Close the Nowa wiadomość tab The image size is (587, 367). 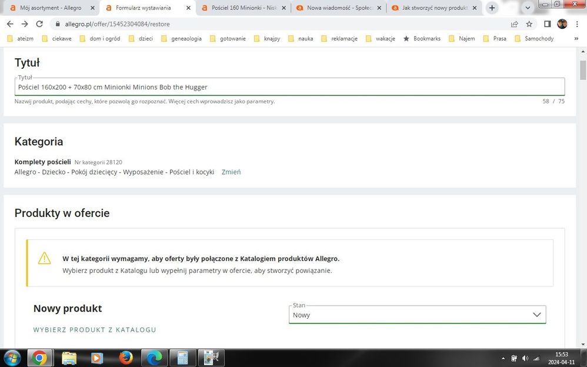click(x=379, y=8)
